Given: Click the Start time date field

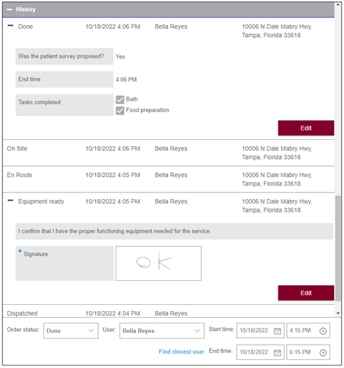Looking at the screenshot, I should tap(261, 330).
